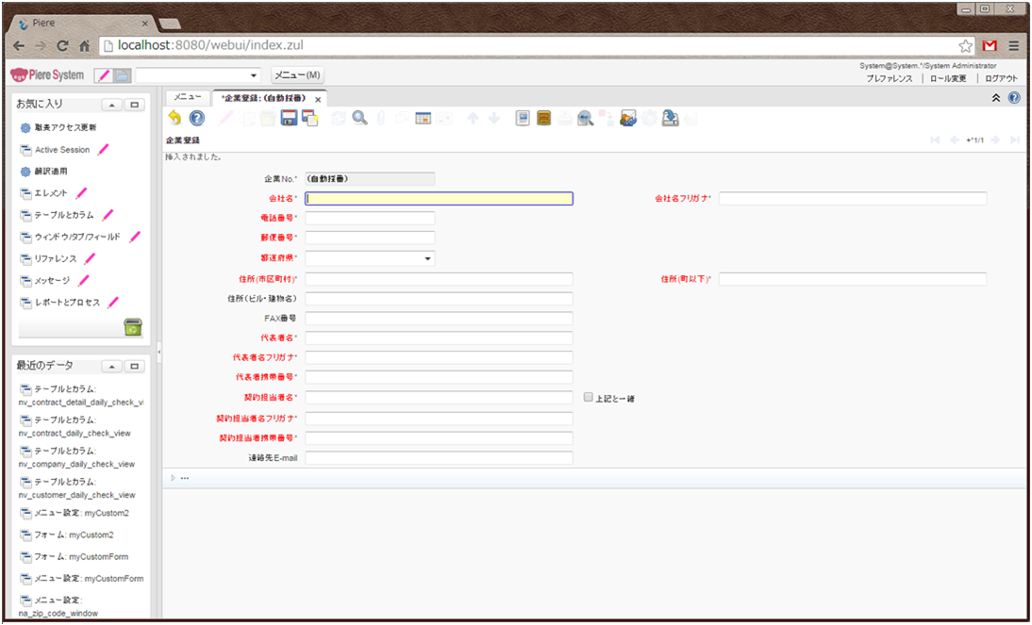
Task: Click the ログアウト link
Action: pyautogui.click(x=1001, y=78)
